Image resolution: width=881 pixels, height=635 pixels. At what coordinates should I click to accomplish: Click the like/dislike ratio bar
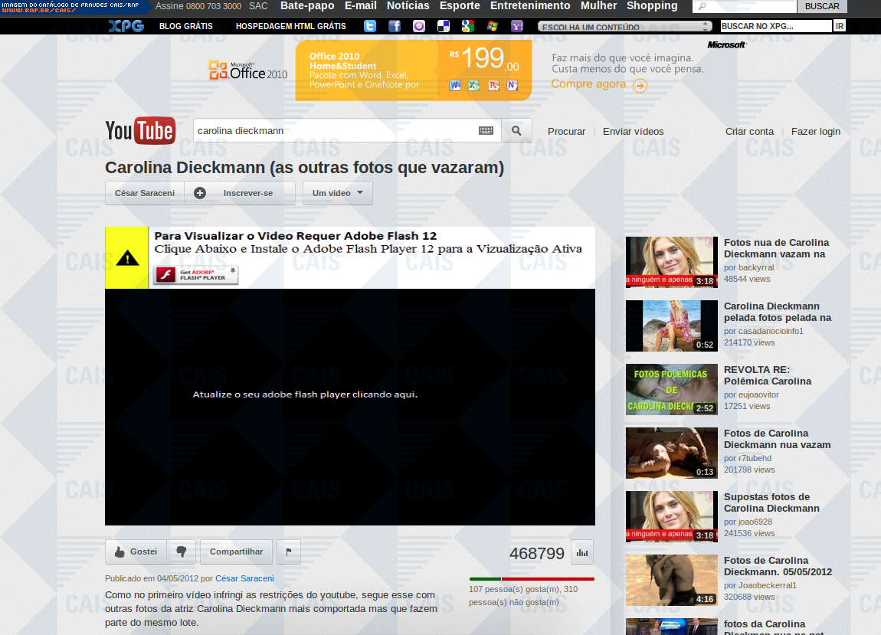pyautogui.click(x=532, y=578)
